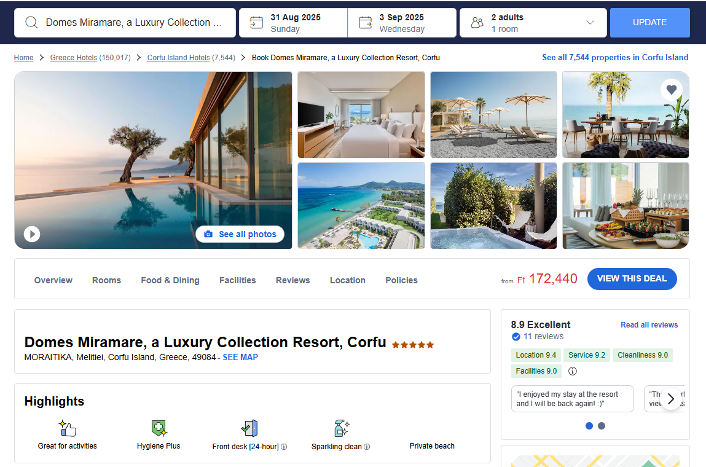Click info icon next to Front desk [24-hour]
Image resolution: width=706 pixels, height=467 pixels.
tap(284, 447)
